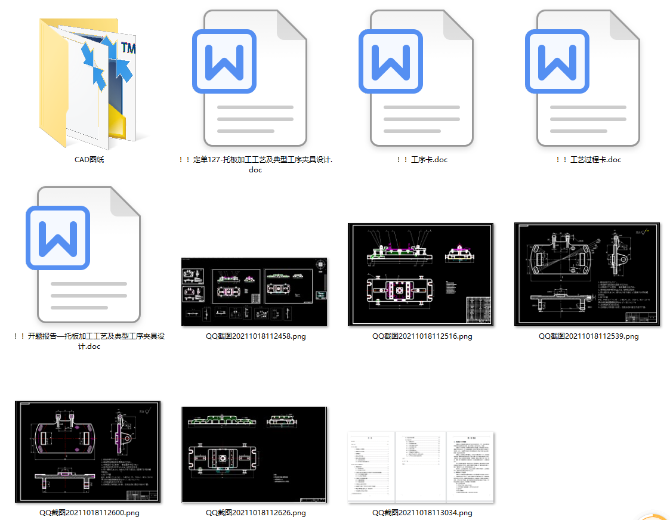This screenshot has width=670, height=520.
Task: Select thumbnail of QQ截图20211018112458.png
Action: [254, 292]
